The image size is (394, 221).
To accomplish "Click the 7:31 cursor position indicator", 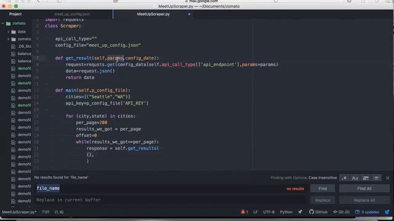I will tap(46, 212).
